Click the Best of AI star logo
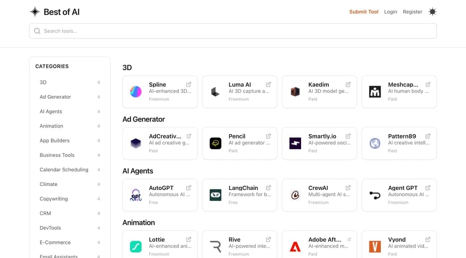Screen dimensions: 466x258 [35, 12]
